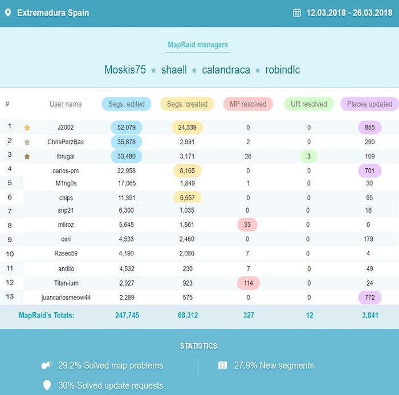
Task: Click the solved map problems icon
Action: point(47,365)
